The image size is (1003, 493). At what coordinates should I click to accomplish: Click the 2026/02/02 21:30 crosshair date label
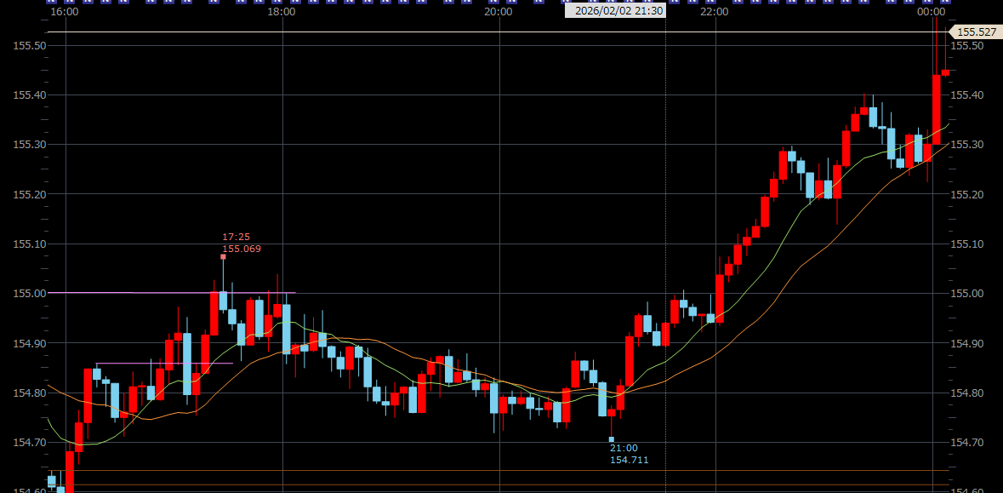(x=615, y=11)
